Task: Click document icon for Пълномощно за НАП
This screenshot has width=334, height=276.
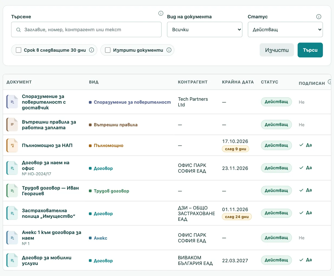Action: click(x=12, y=145)
